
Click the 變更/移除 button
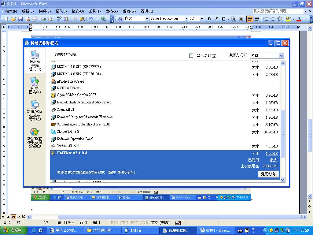pyautogui.click(x=268, y=174)
